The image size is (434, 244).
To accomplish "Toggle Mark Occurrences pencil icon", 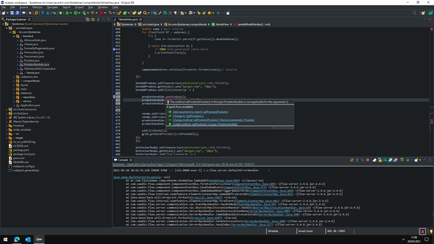I will coord(160,13).
